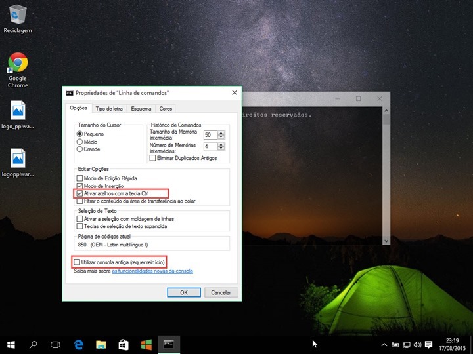Check Teclas de seleção de texto expandida
This screenshot has width=473, height=354.
(122, 226)
